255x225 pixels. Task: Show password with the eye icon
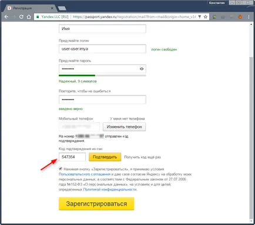(x=142, y=69)
